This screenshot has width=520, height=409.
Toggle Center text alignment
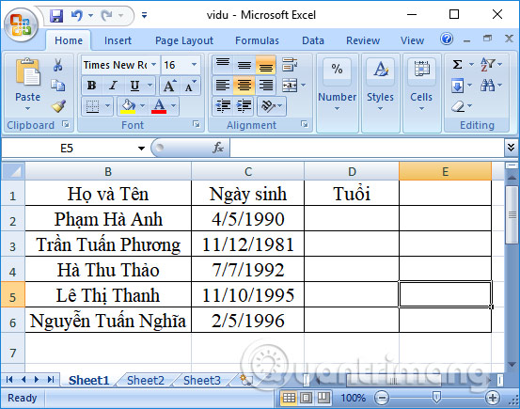(x=244, y=86)
